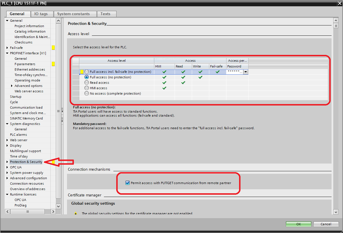Viewport: 343px width, 233px height.
Task: Click the Access level column header
Action: [x=117, y=61]
